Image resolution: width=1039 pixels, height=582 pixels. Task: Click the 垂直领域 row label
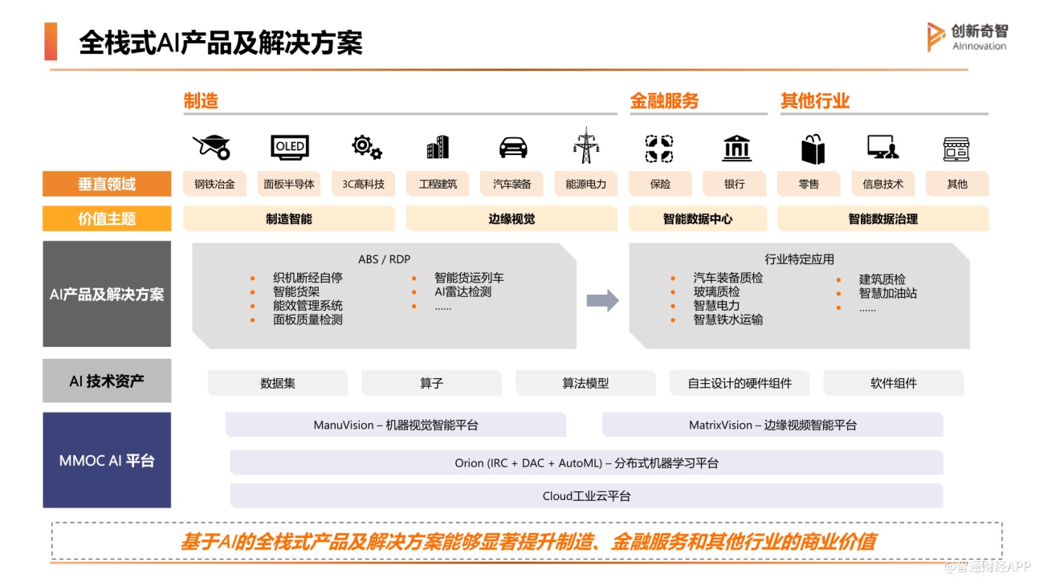click(x=107, y=184)
